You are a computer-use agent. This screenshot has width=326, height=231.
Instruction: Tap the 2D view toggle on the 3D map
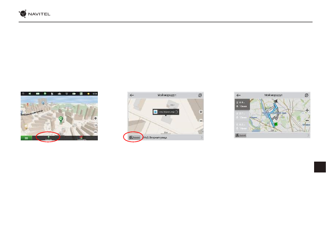95,125
